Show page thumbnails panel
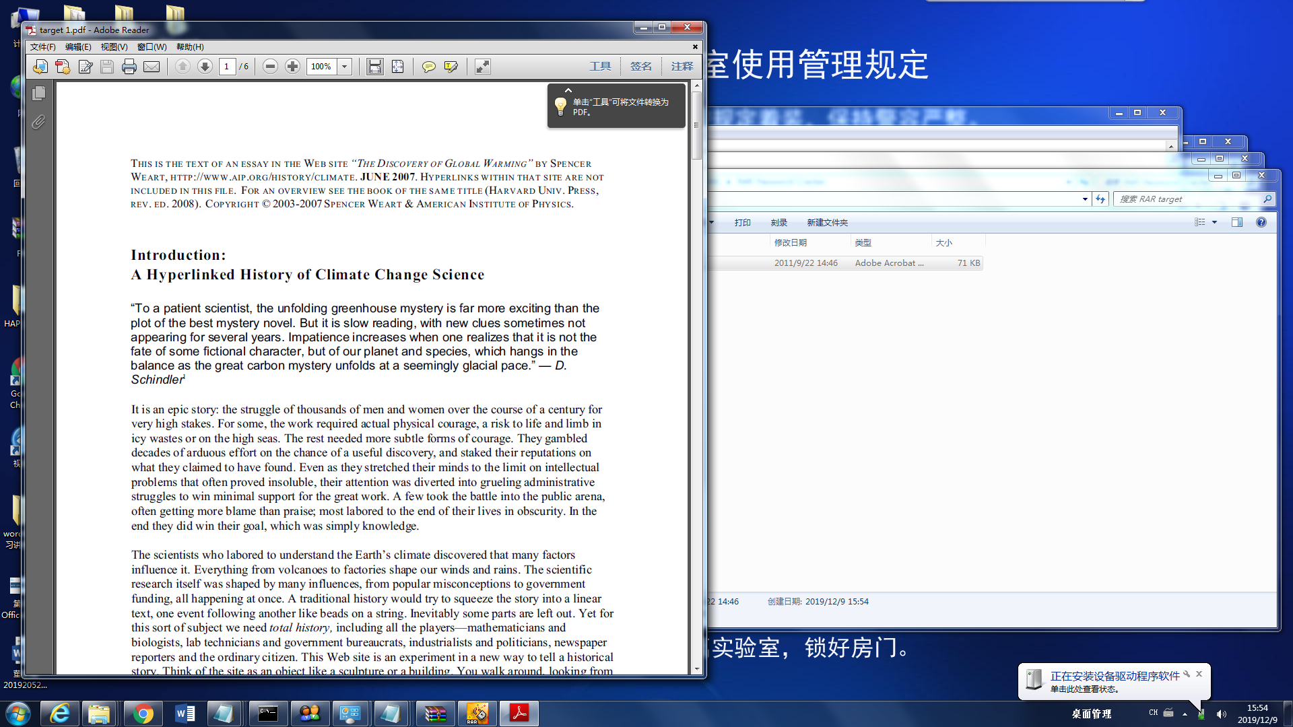 click(x=38, y=94)
